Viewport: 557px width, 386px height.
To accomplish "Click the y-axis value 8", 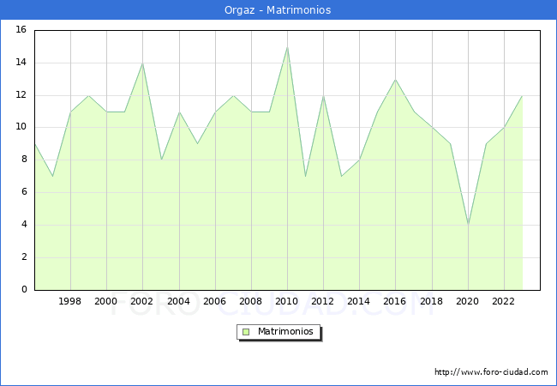I will tap(24, 160).
